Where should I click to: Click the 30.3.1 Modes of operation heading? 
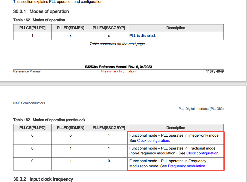coord(41,12)
